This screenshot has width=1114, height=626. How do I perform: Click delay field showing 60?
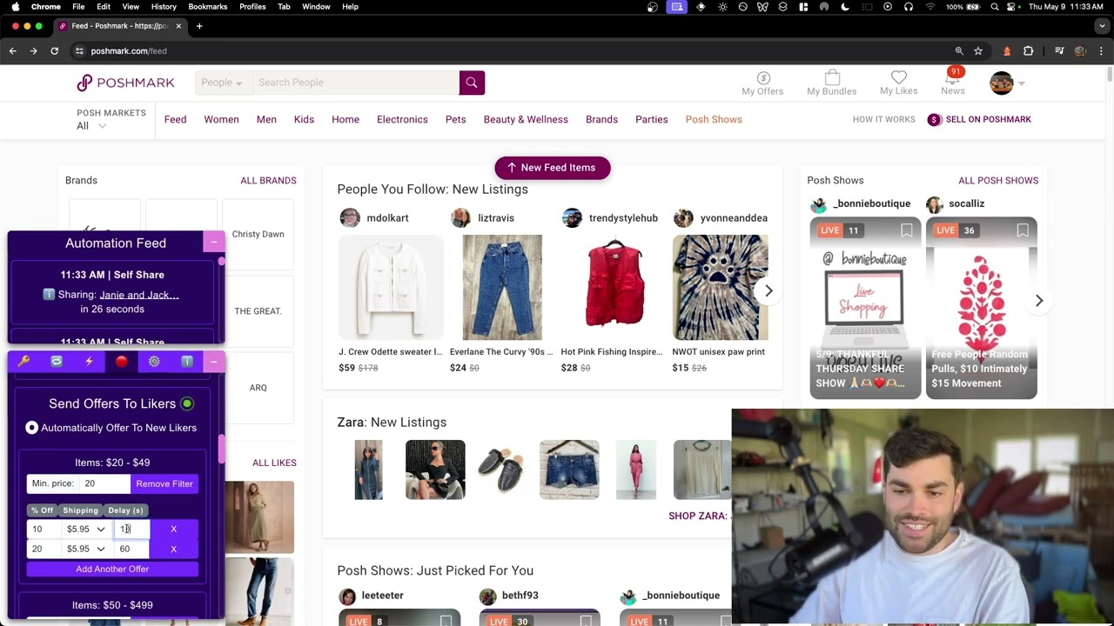point(132,549)
